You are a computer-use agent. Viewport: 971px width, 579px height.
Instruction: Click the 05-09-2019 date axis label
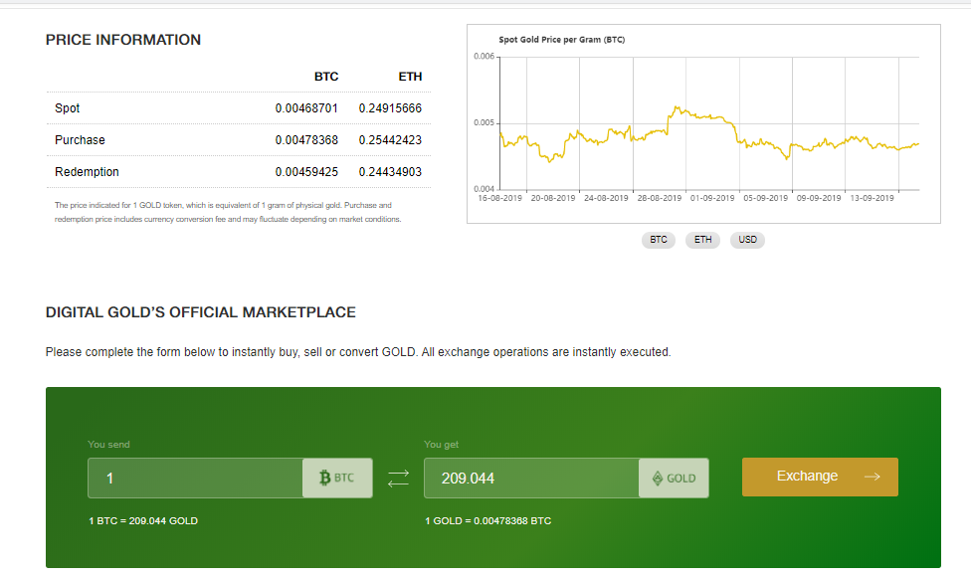pos(765,198)
